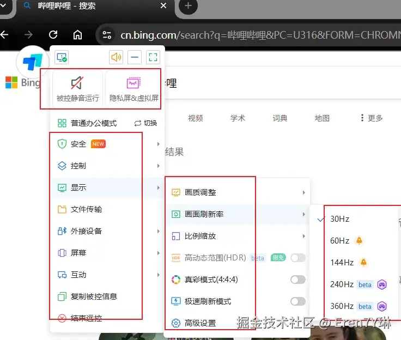Click 结束远控 end remote session
Screen dimensions: 401x340
pos(107,318)
